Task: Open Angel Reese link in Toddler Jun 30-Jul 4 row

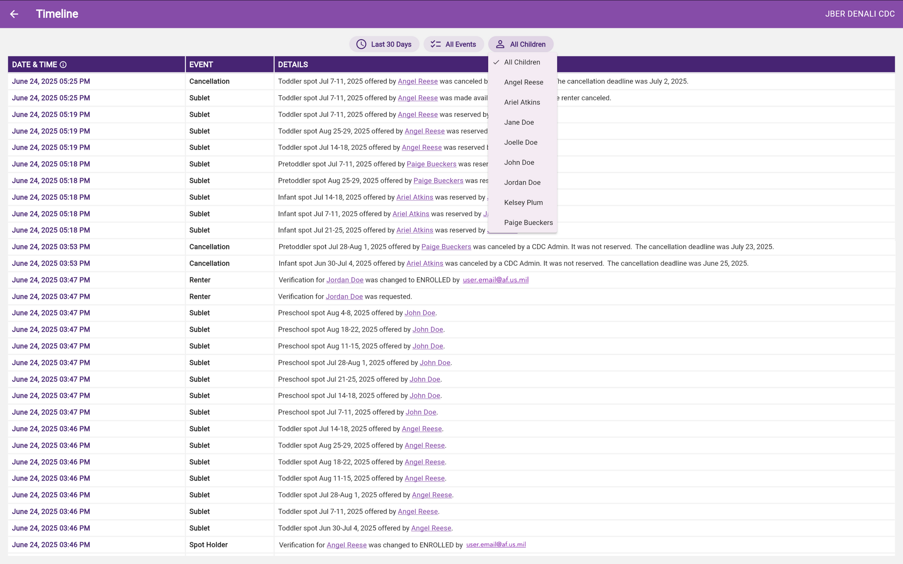Action: click(431, 528)
